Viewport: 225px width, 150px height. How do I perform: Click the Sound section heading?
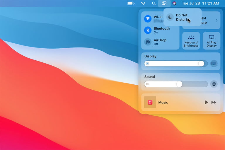pos(149,77)
